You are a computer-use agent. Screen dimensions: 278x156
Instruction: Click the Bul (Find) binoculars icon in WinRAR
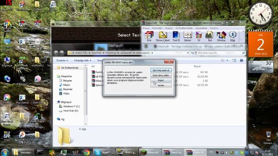pos(210,36)
